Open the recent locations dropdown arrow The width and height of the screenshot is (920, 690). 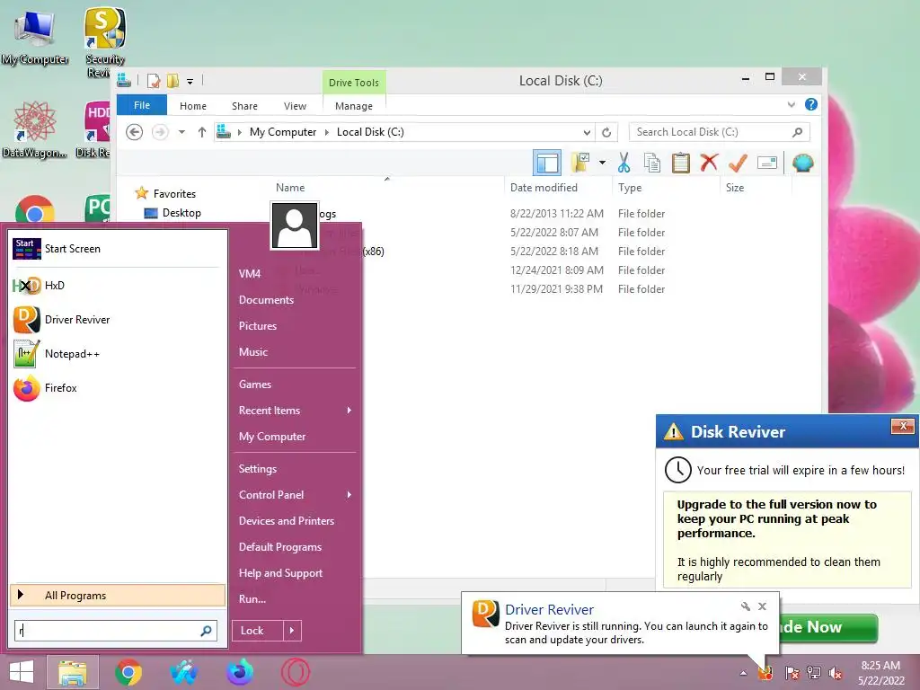pos(181,132)
